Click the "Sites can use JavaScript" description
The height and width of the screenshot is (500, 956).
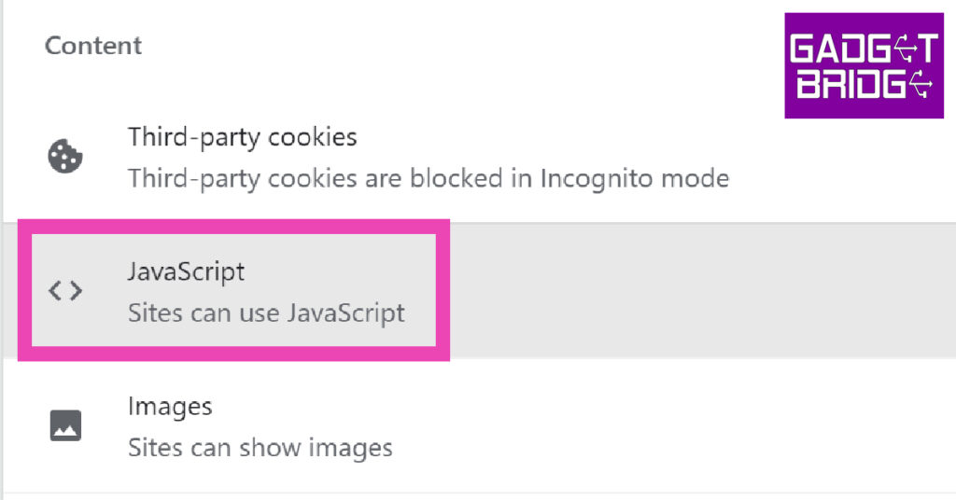[266, 312]
